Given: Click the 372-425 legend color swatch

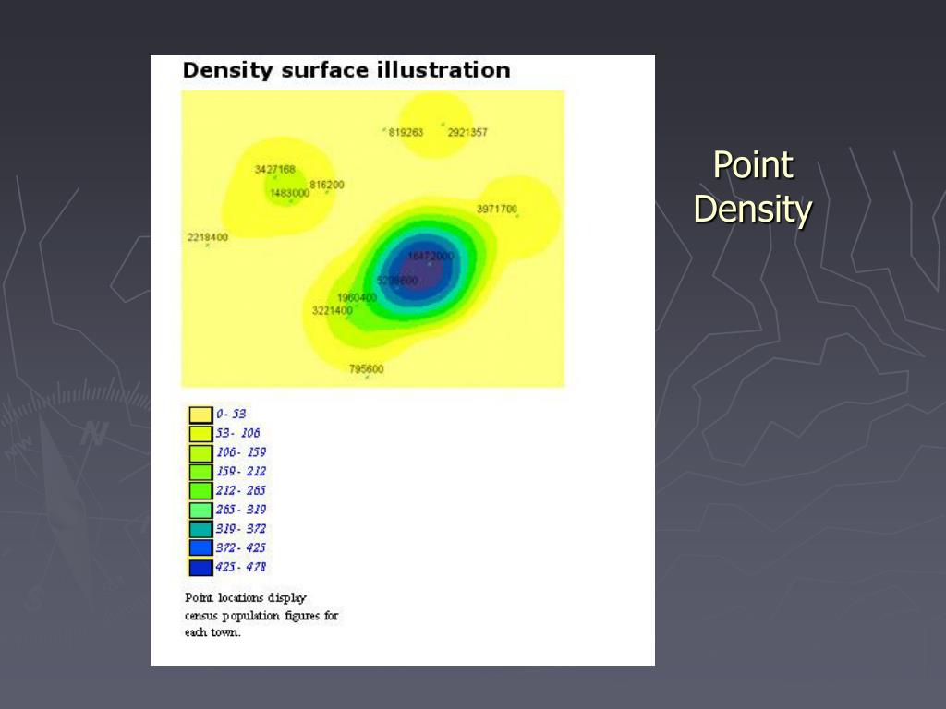Looking at the screenshot, I should click(200, 548).
